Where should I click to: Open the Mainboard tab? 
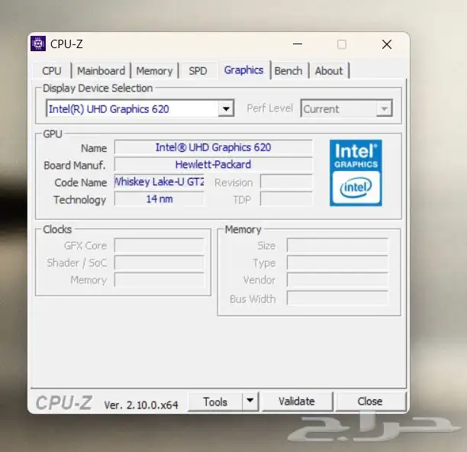101,71
